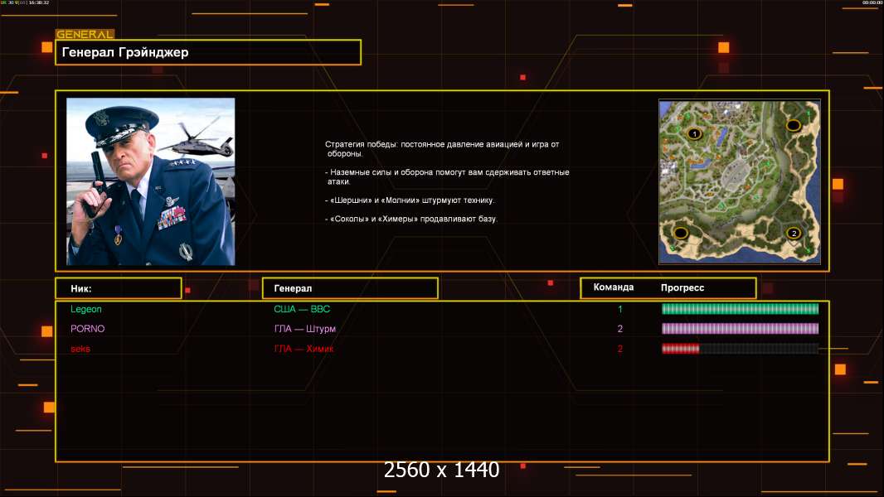The height and width of the screenshot is (497, 884).
Task: Select the empty top-right start spot on minimap
Action: (x=794, y=125)
